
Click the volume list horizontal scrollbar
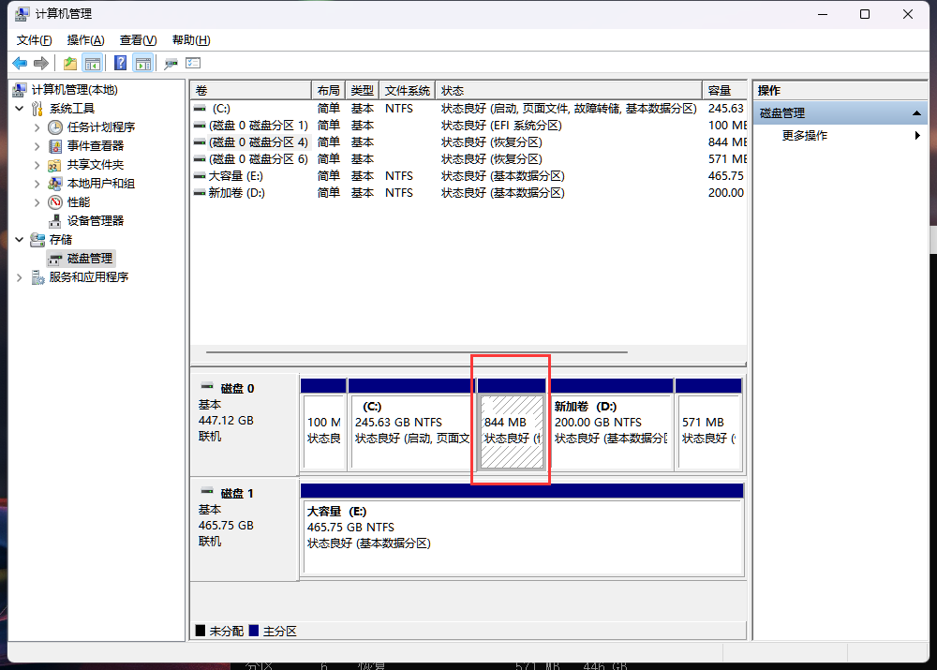pyautogui.click(x=417, y=352)
